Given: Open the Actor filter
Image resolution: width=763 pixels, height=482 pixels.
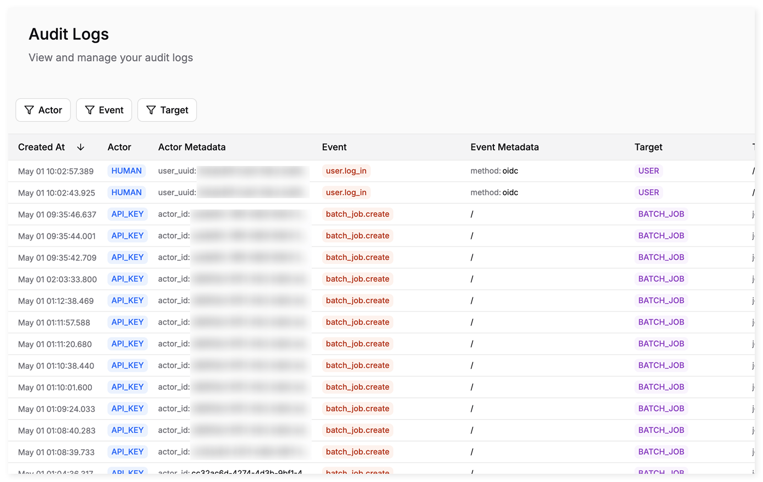Looking at the screenshot, I should (x=43, y=110).
